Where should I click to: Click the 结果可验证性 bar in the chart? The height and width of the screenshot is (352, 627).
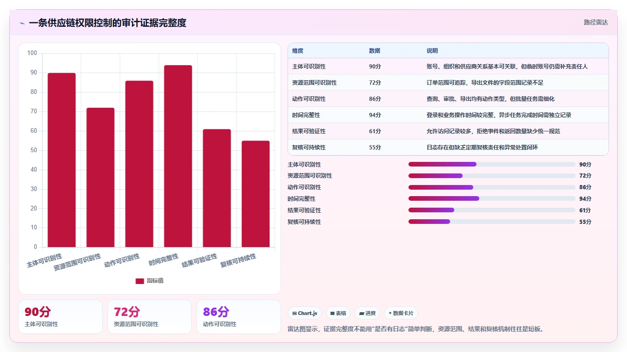click(217, 188)
